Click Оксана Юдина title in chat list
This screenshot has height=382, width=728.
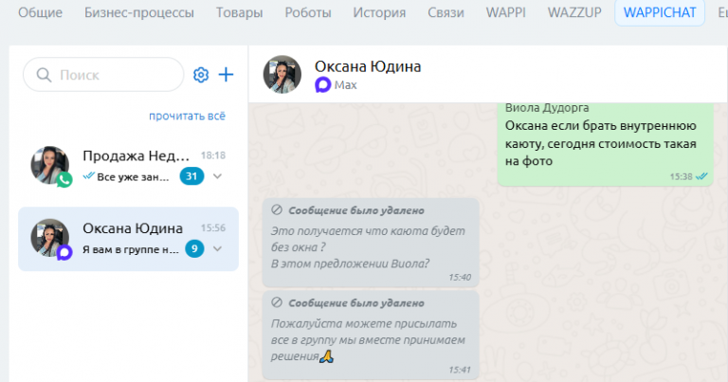133,227
